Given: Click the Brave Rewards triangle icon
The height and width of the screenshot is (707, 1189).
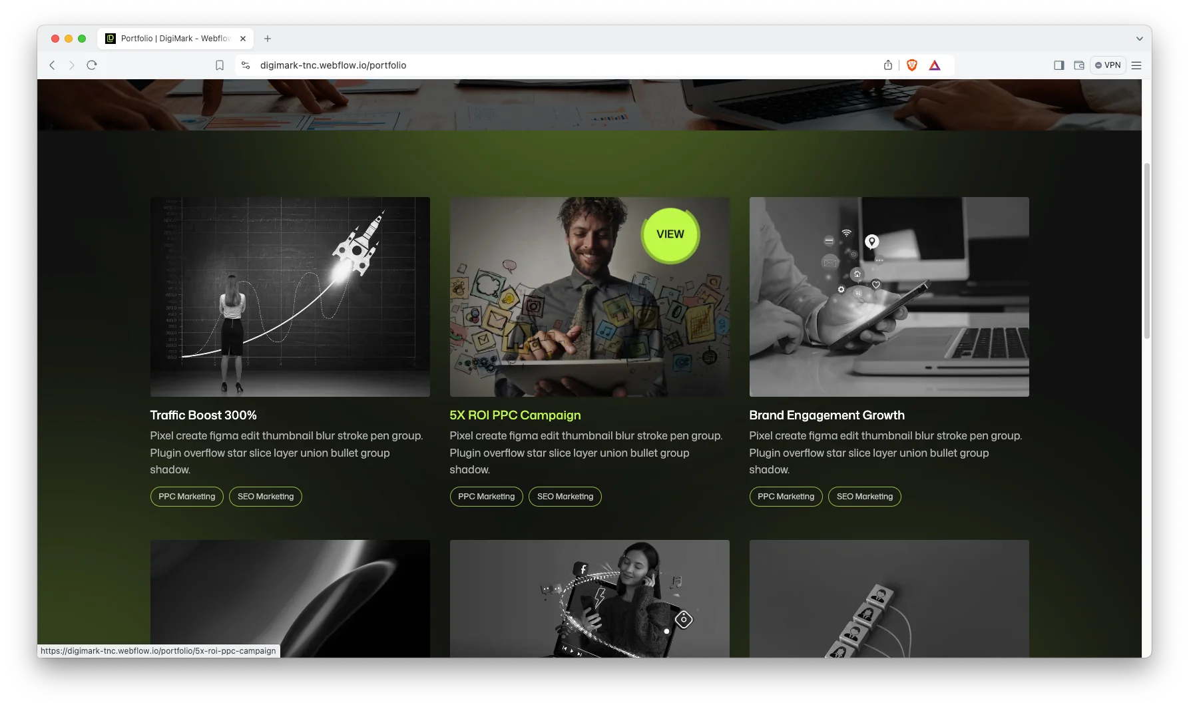Looking at the screenshot, I should pos(935,65).
